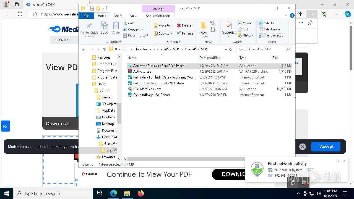The image size is (354, 199).
Task: Click the search magnifier in Explorer
Action: coord(288,49)
